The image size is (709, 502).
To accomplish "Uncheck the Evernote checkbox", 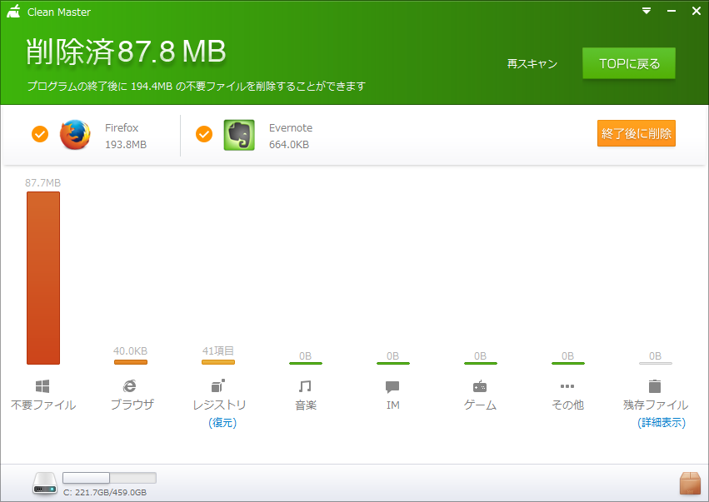I will 204,134.
